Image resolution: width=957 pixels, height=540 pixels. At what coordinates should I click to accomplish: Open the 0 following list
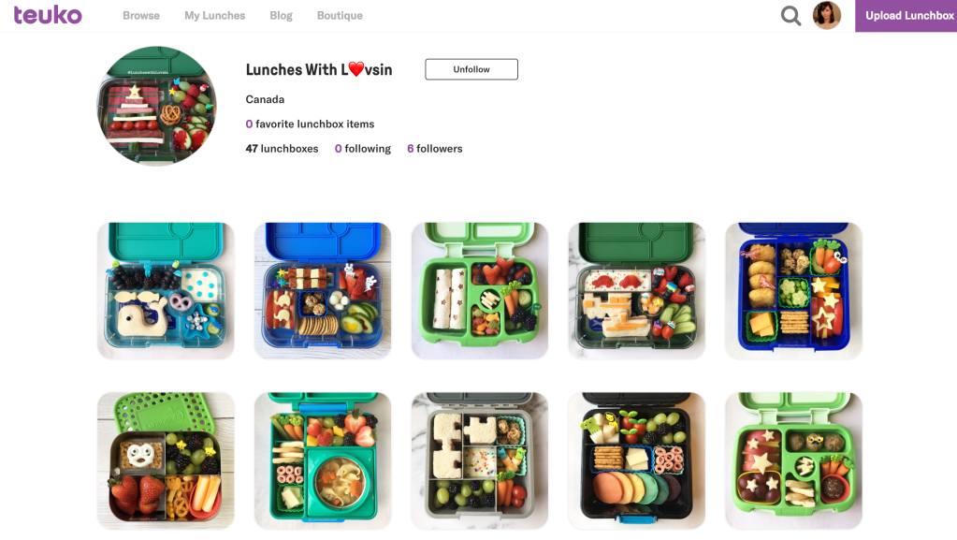363,149
